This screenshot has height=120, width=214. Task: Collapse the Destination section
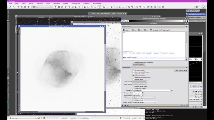(x=186, y=67)
